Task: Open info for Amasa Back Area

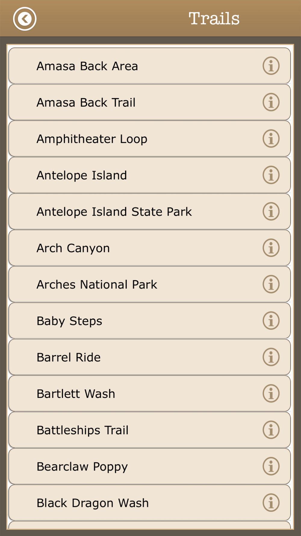Action: click(x=271, y=66)
